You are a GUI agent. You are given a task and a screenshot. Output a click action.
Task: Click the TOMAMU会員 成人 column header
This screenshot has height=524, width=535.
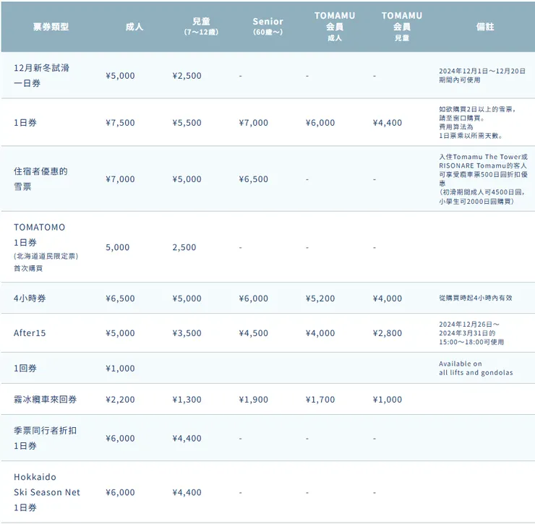click(335, 26)
